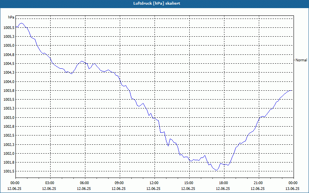Click the date label 13.06.25
Viewport: 309px width, 193px height.
point(292,188)
